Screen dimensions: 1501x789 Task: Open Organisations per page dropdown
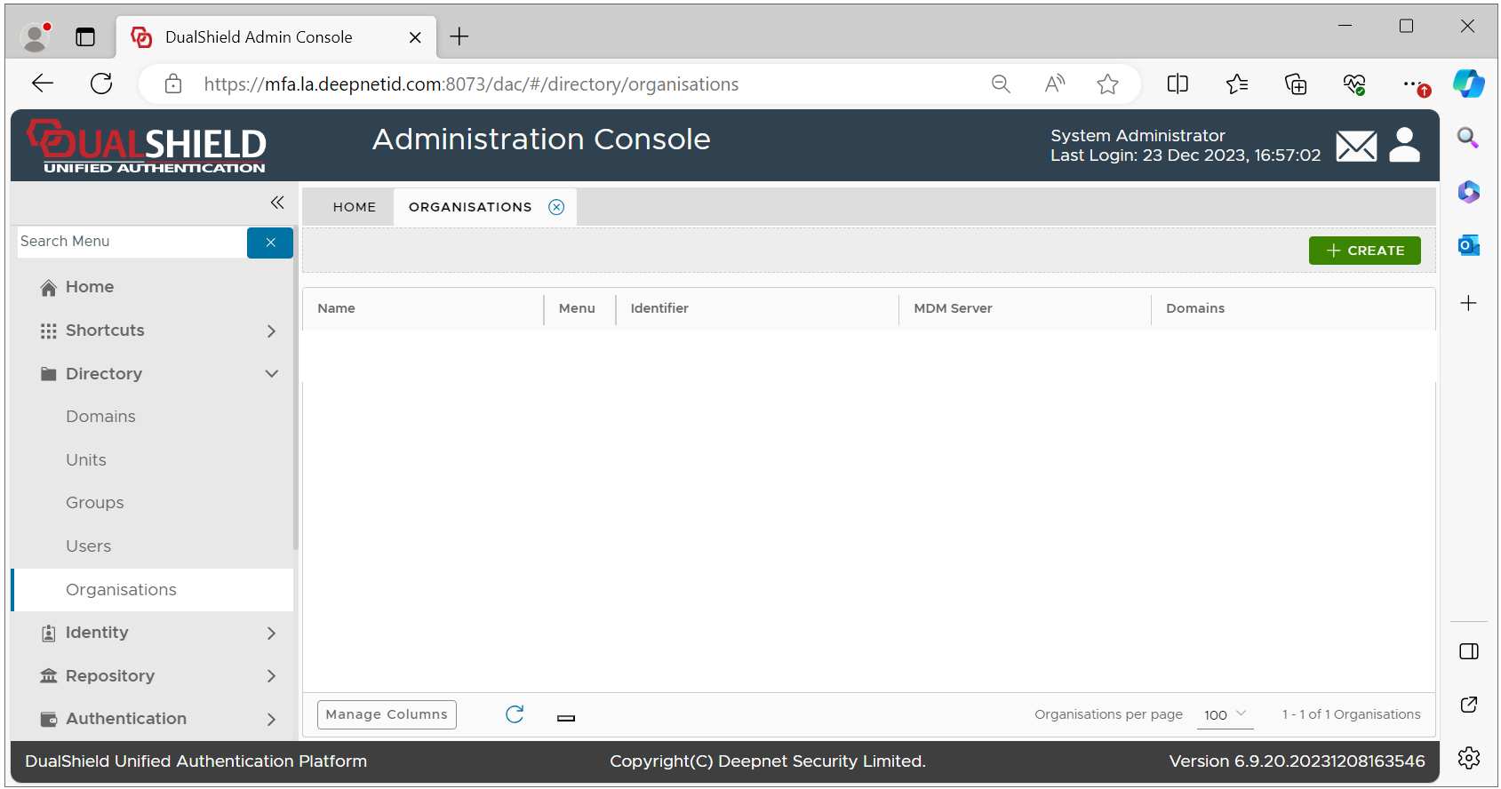[x=1225, y=714]
